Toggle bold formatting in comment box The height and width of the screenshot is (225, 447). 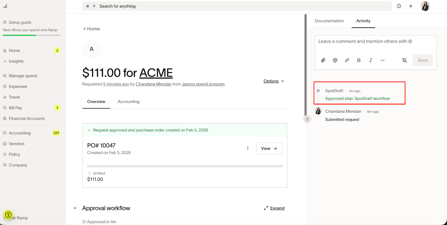(x=359, y=60)
